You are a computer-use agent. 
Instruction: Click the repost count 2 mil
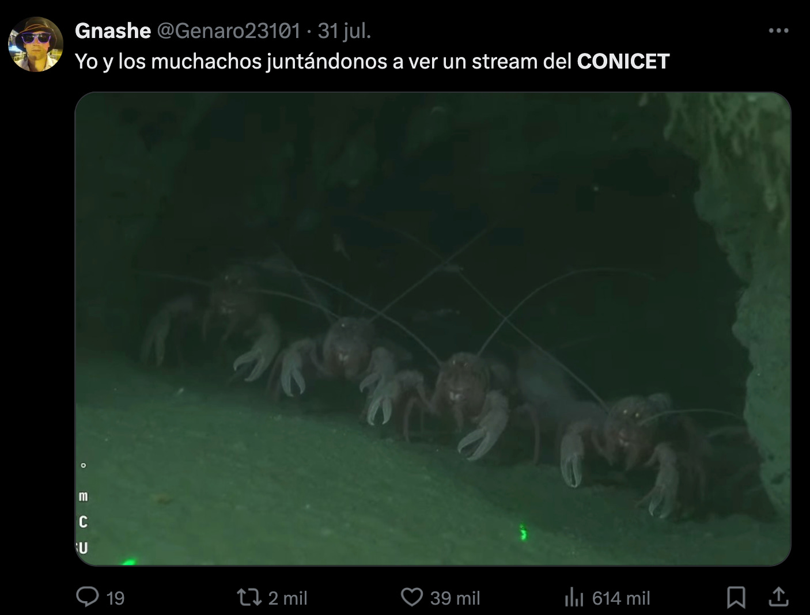click(x=288, y=598)
